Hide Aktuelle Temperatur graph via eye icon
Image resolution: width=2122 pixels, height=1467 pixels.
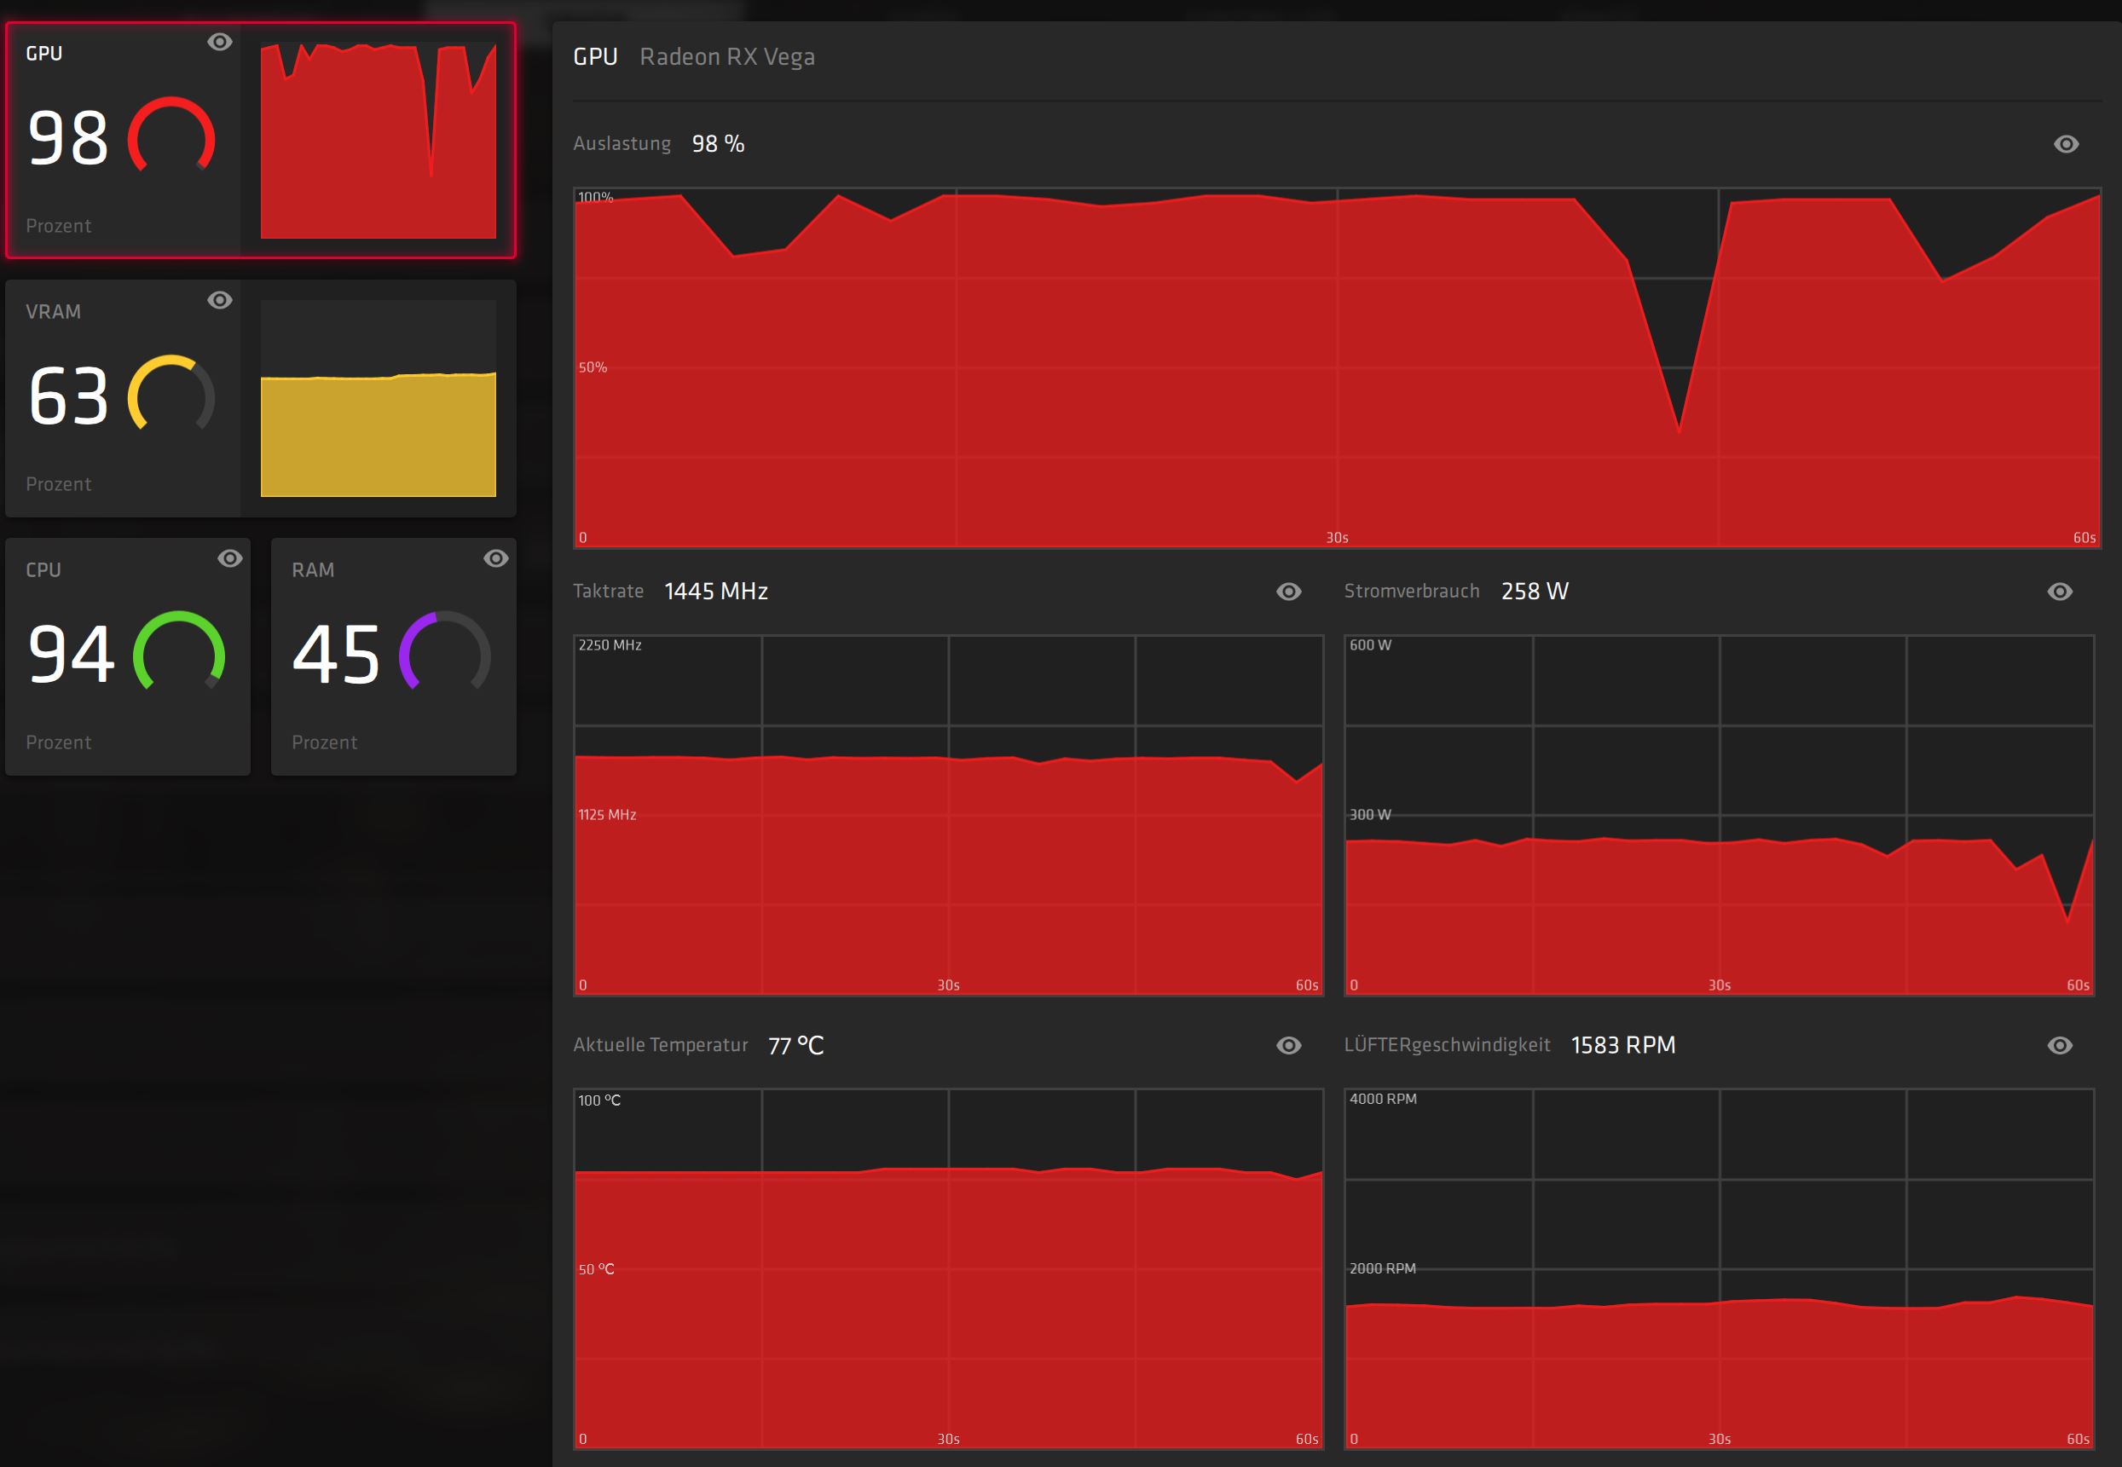coord(1289,1046)
